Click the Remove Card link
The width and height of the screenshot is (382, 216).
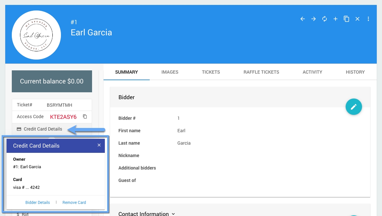[x=74, y=203]
